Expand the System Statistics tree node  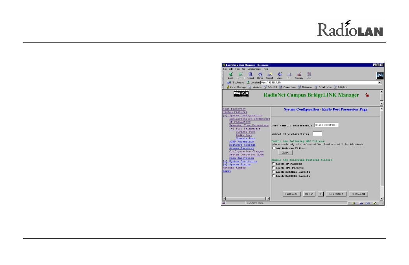[225, 161]
